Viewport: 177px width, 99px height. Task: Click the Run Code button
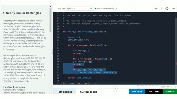pos(137,92)
